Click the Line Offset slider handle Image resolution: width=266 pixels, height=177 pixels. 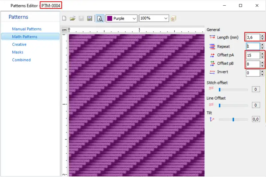[x=219, y=105]
